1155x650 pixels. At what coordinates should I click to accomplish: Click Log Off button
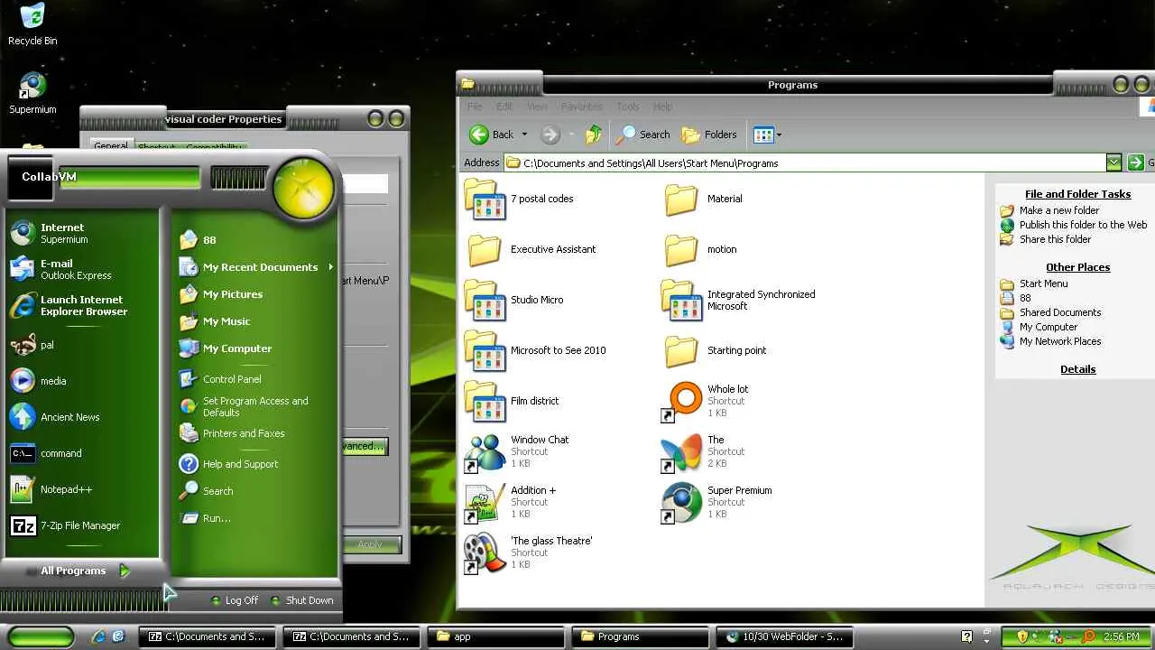point(234,600)
